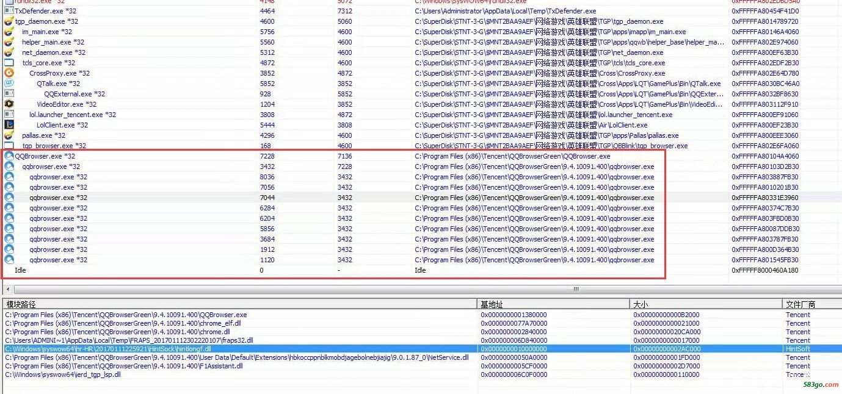Click the VideoEditor.exe process icon
Screen dimensions: 842x394
(x=9, y=104)
